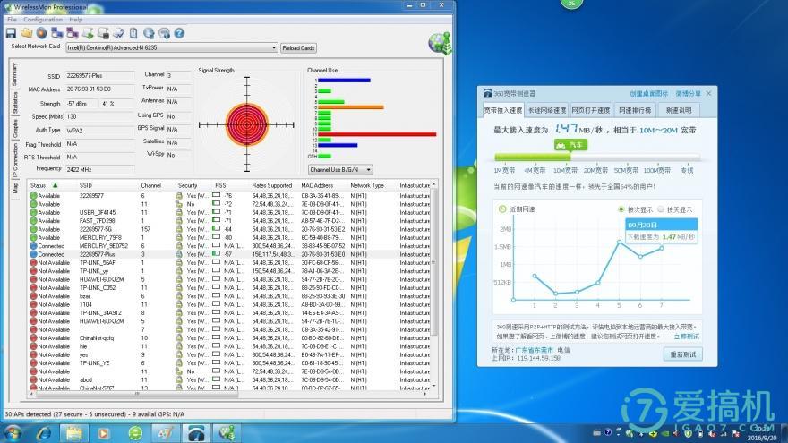Click the green car 汽车 speed marker
This screenshot has height=443, width=788.
570,145
